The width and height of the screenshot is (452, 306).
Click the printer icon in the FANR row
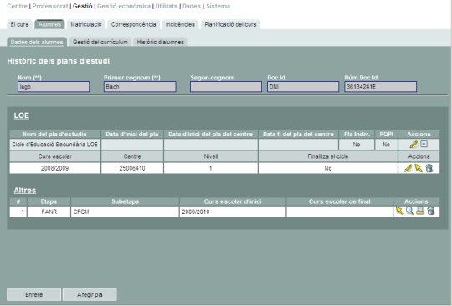point(420,211)
